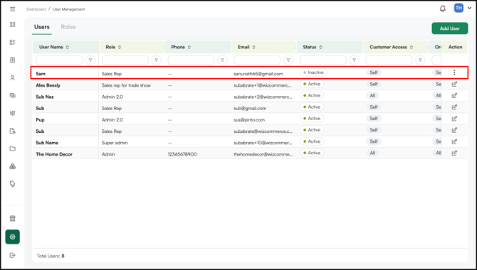Image resolution: width=477 pixels, height=270 pixels.
Task: Edit user Sub Name
Action: point(454,141)
